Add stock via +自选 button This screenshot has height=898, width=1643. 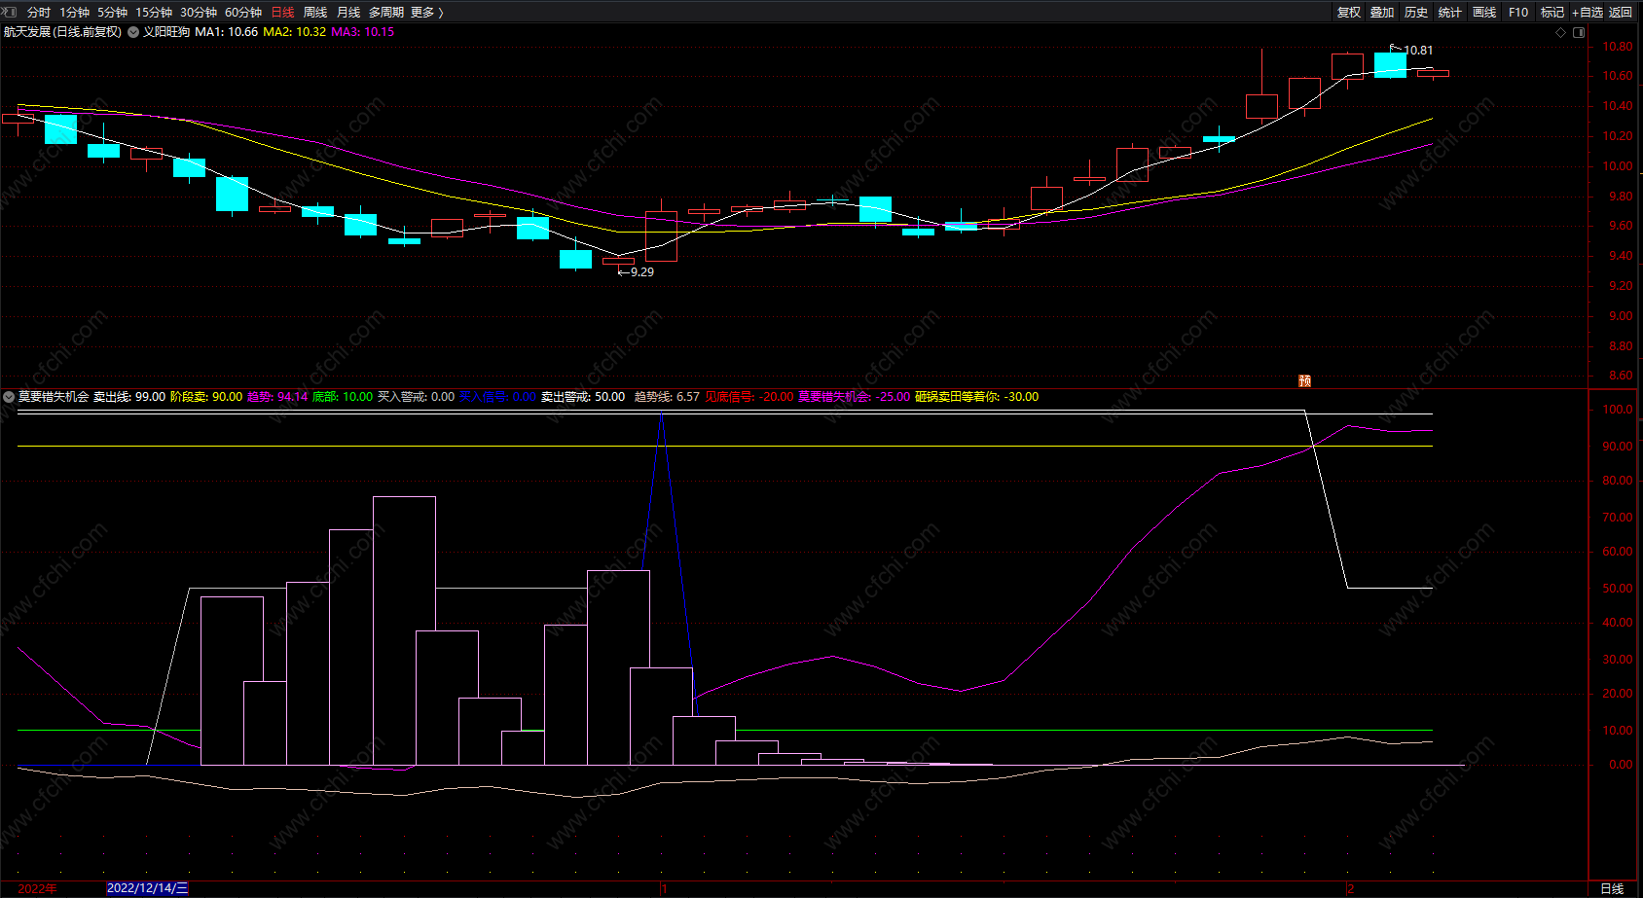pos(1588,13)
